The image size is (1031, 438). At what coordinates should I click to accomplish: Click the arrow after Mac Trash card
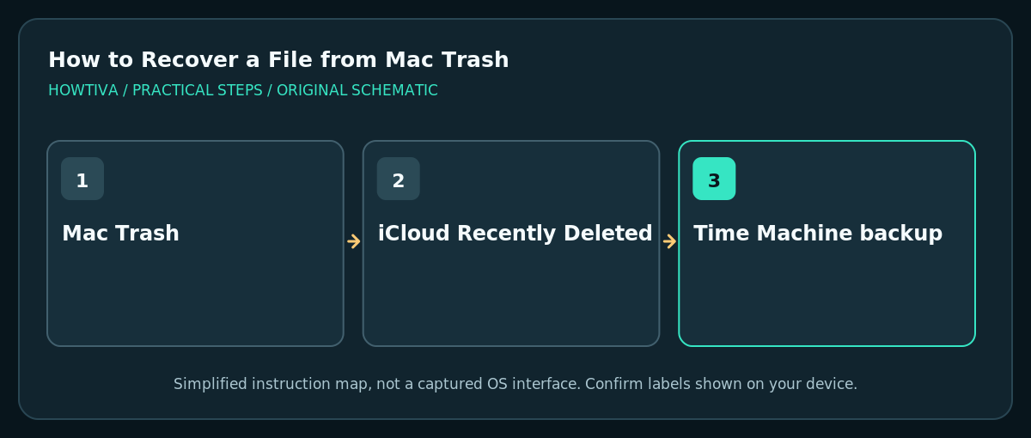click(353, 241)
